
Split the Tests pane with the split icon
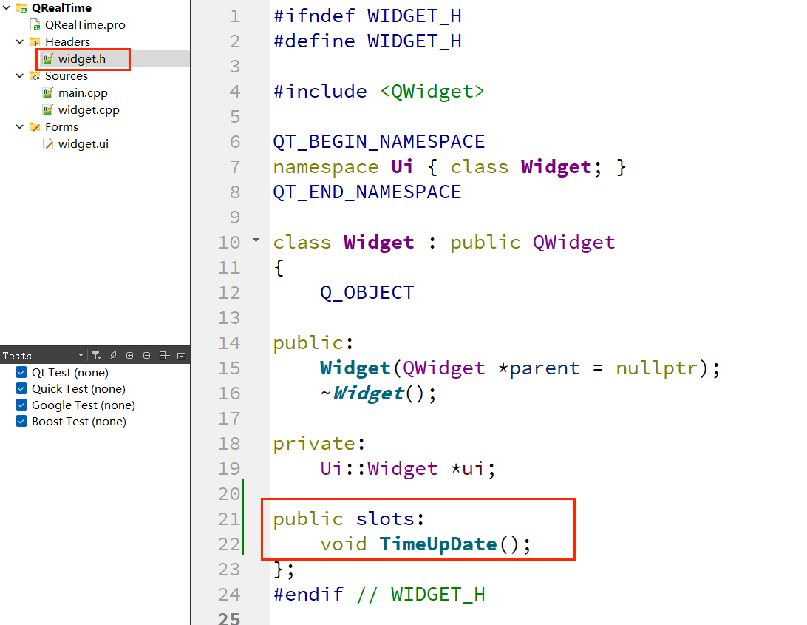pos(164,356)
